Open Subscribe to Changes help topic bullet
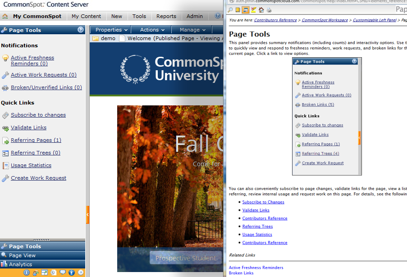The height and width of the screenshot is (277, 407). coord(263,202)
